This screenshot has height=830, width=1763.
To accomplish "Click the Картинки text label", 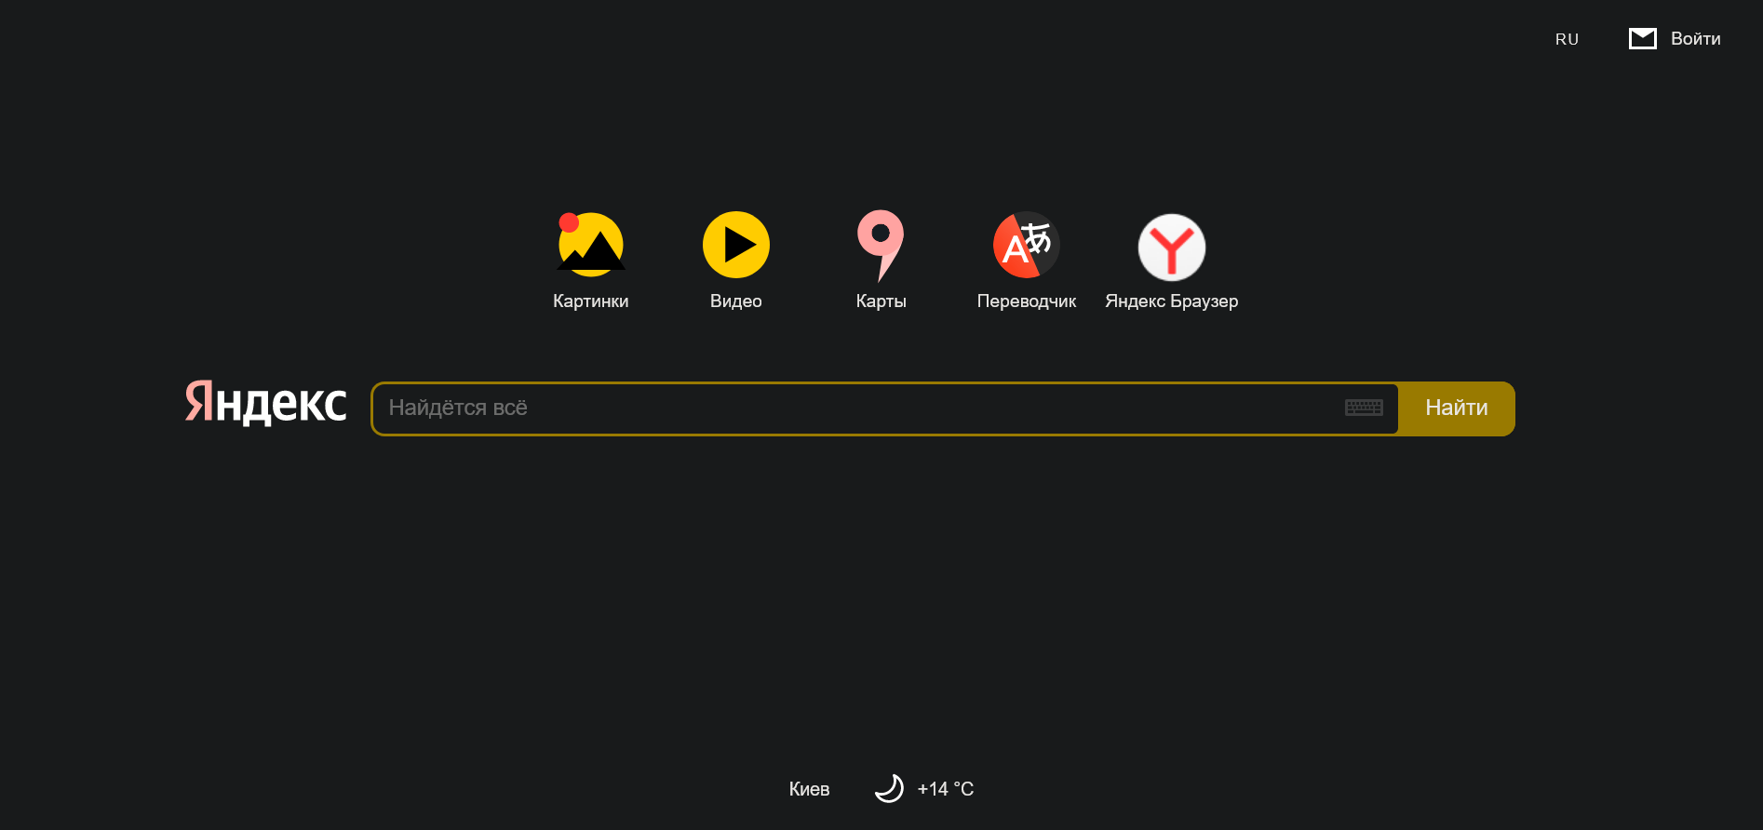I will 590,301.
